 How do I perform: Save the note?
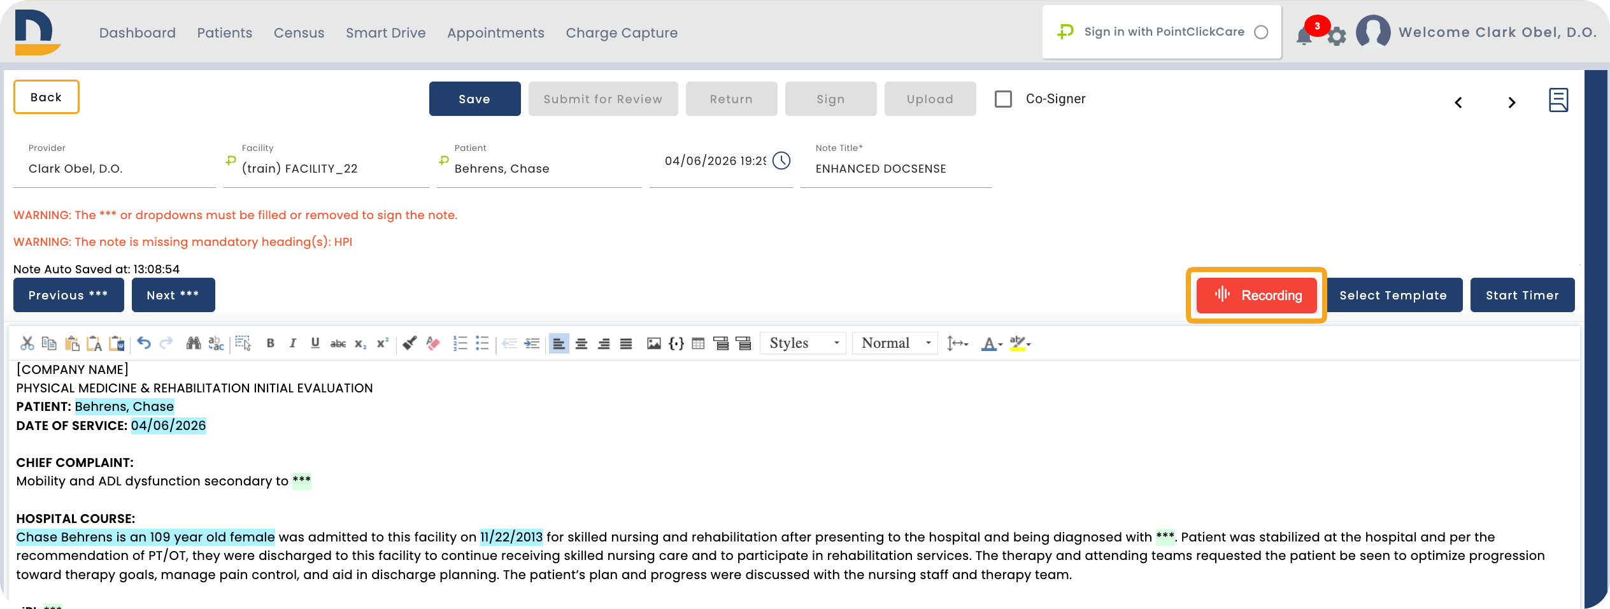tap(474, 99)
